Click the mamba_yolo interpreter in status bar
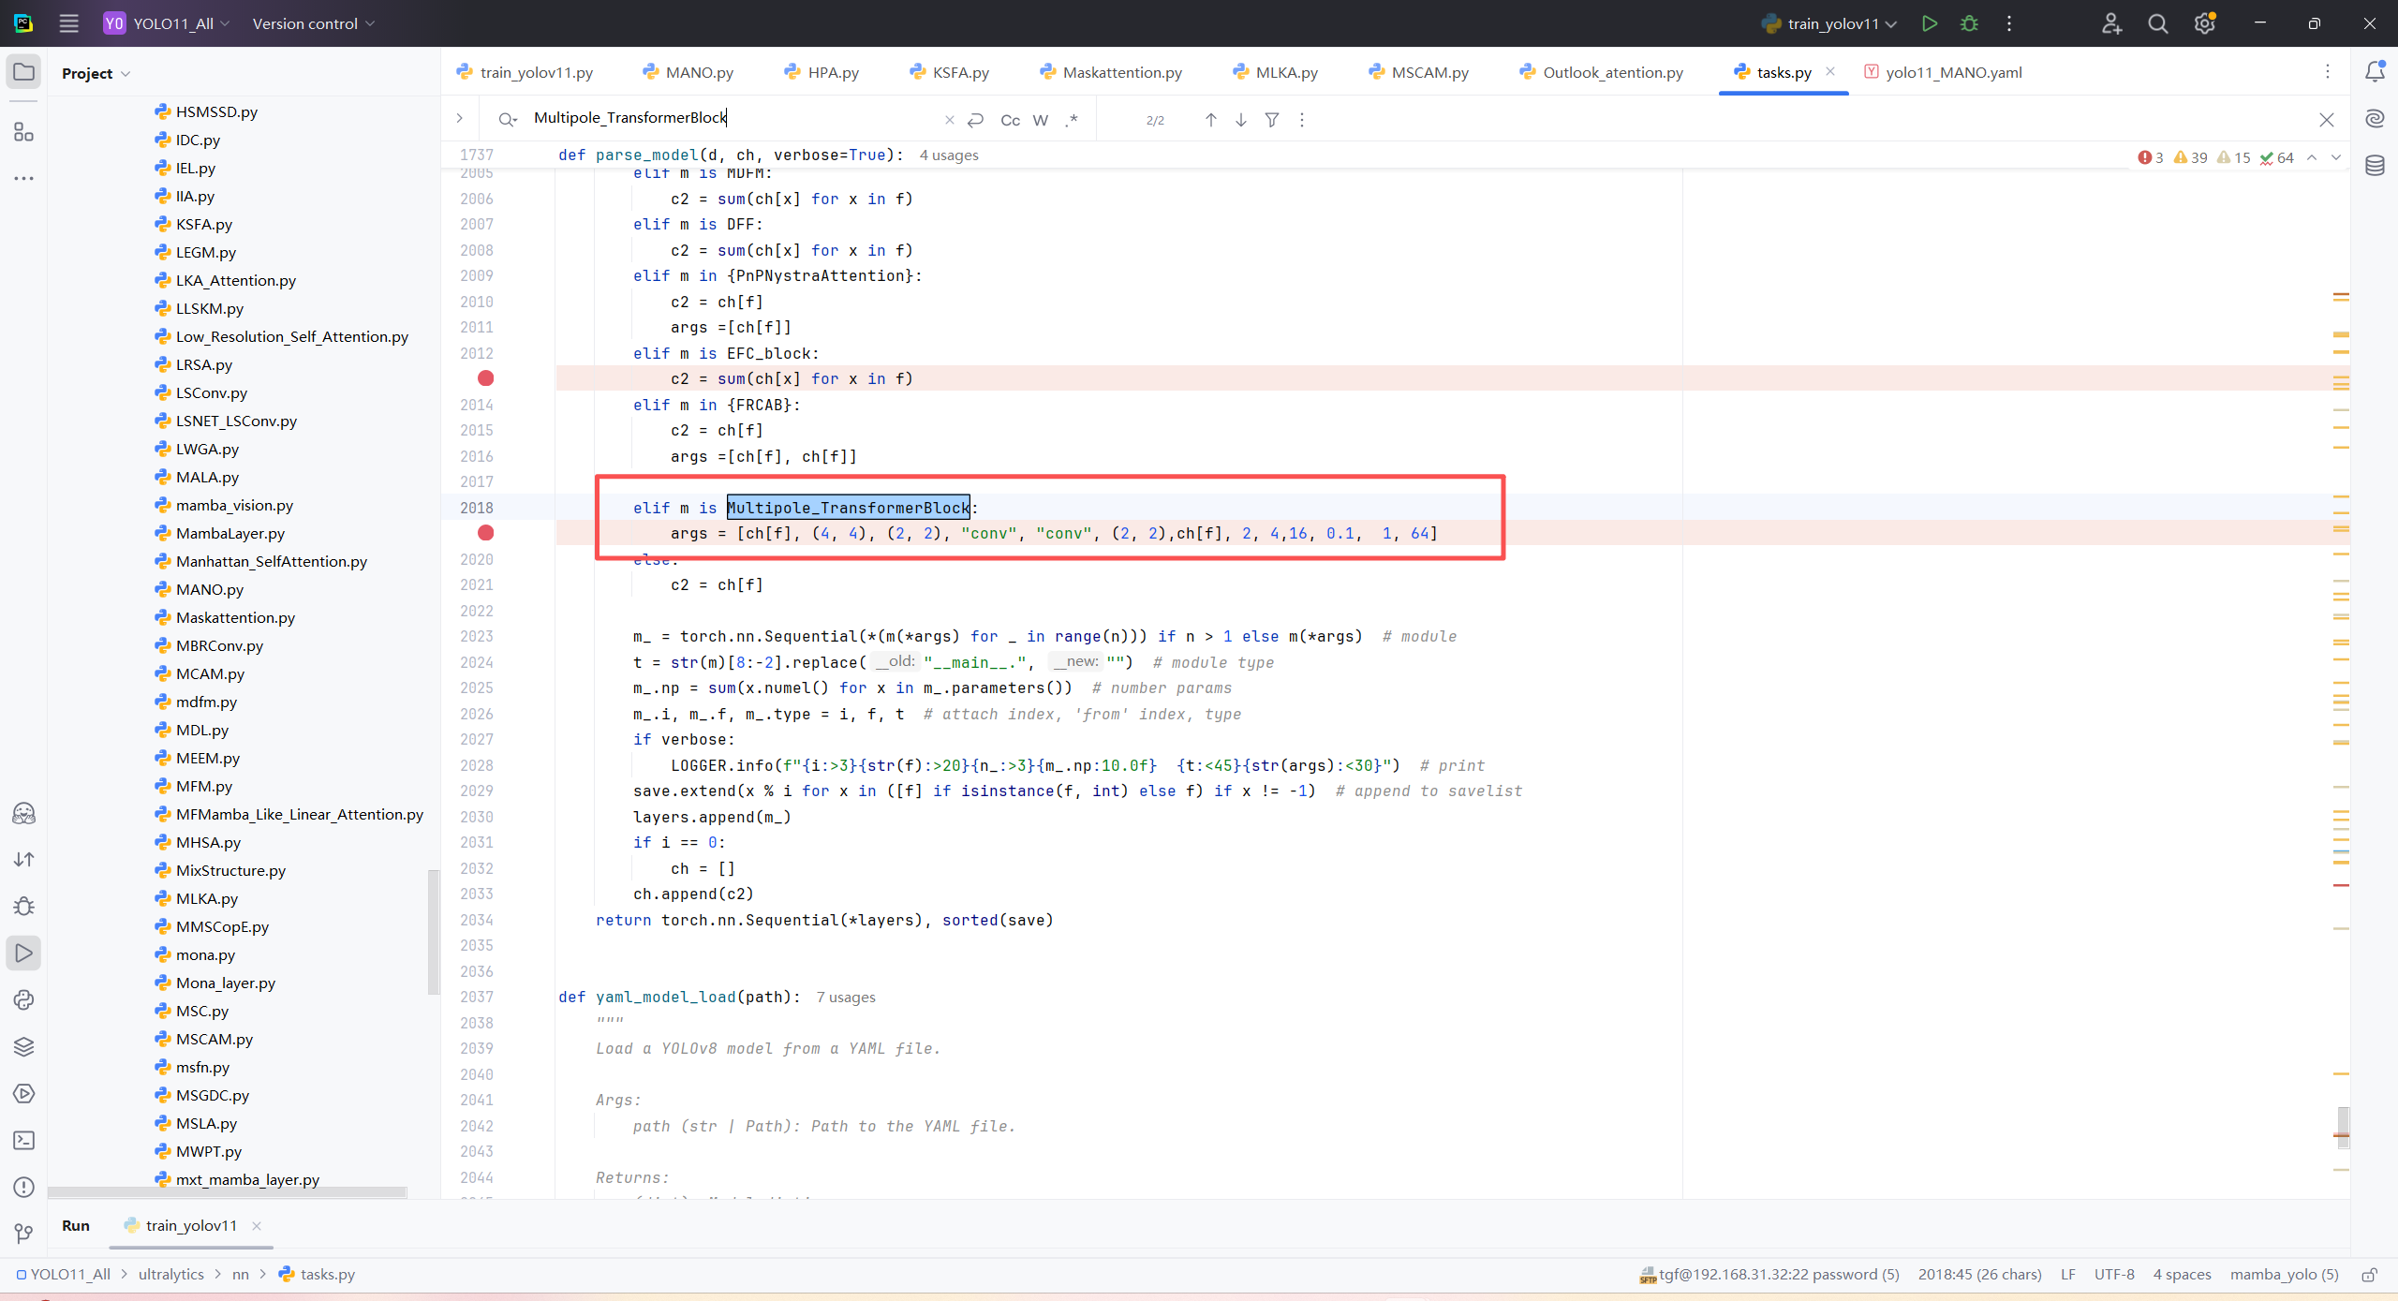The width and height of the screenshot is (2398, 1301). (2283, 1274)
